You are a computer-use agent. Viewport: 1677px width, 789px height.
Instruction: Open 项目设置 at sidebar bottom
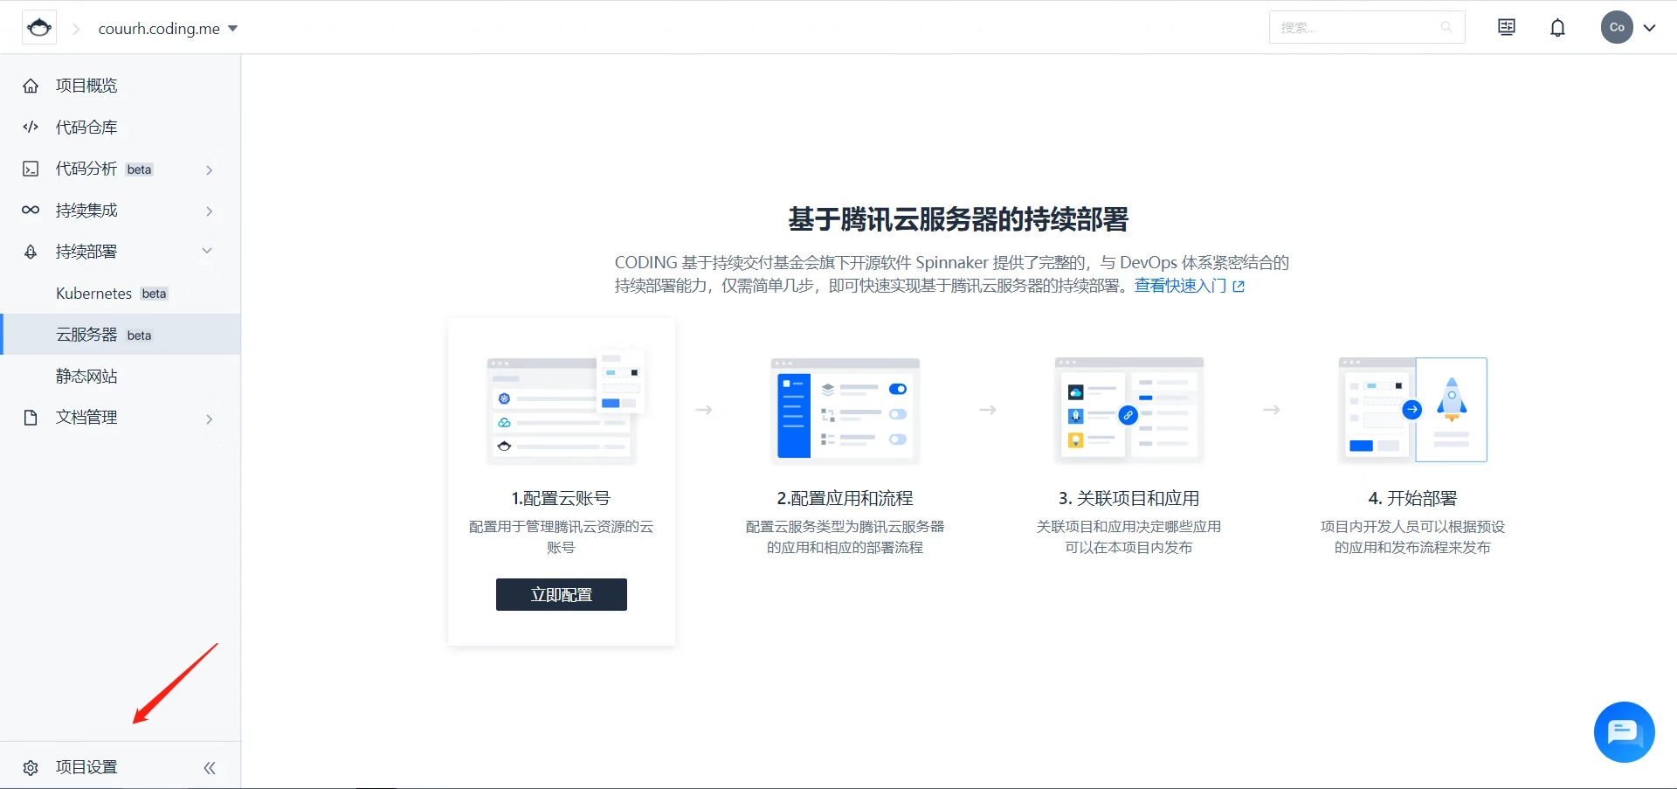click(x=86, y=767)
